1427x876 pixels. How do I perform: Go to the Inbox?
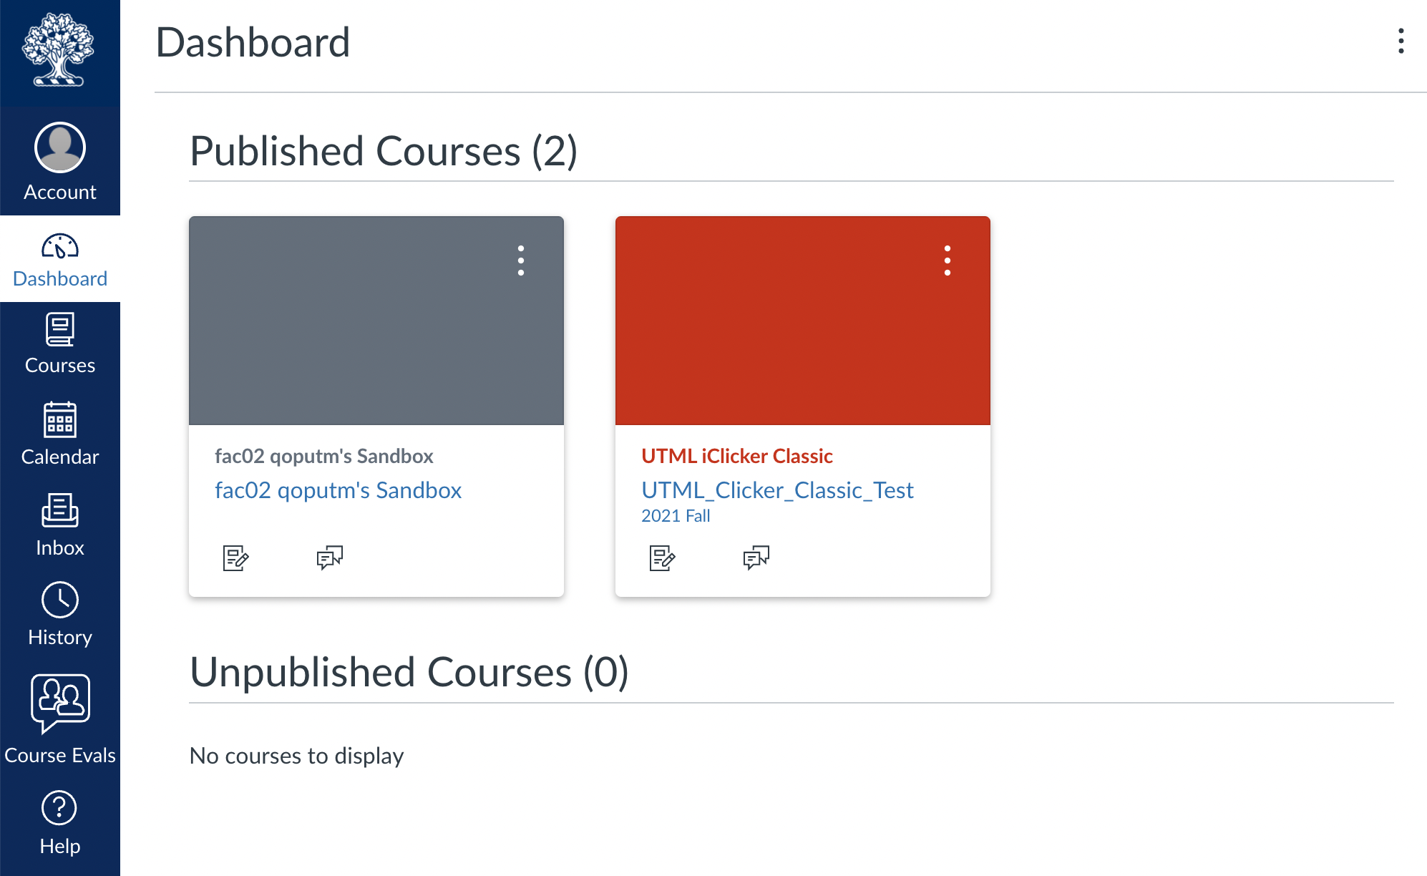pyautogui.click(x=60, y=525)
